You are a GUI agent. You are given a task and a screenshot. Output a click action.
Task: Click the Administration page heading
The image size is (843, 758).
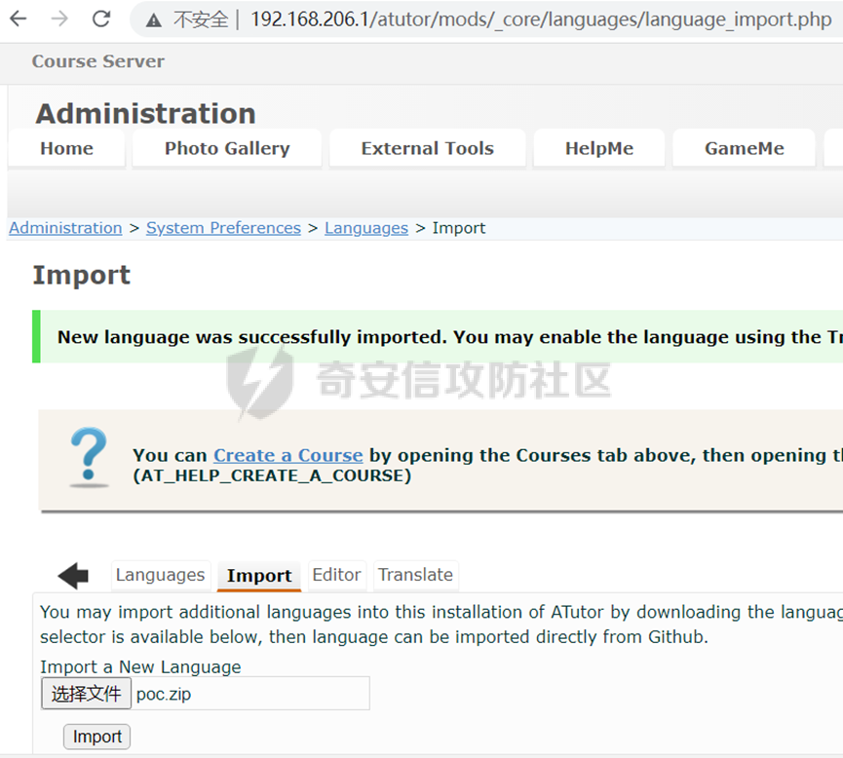pyautogui.click(x=145, y=113)
